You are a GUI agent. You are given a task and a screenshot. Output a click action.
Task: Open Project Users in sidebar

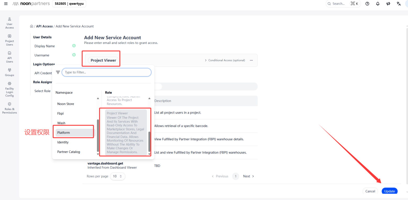[x=9, y=40]
